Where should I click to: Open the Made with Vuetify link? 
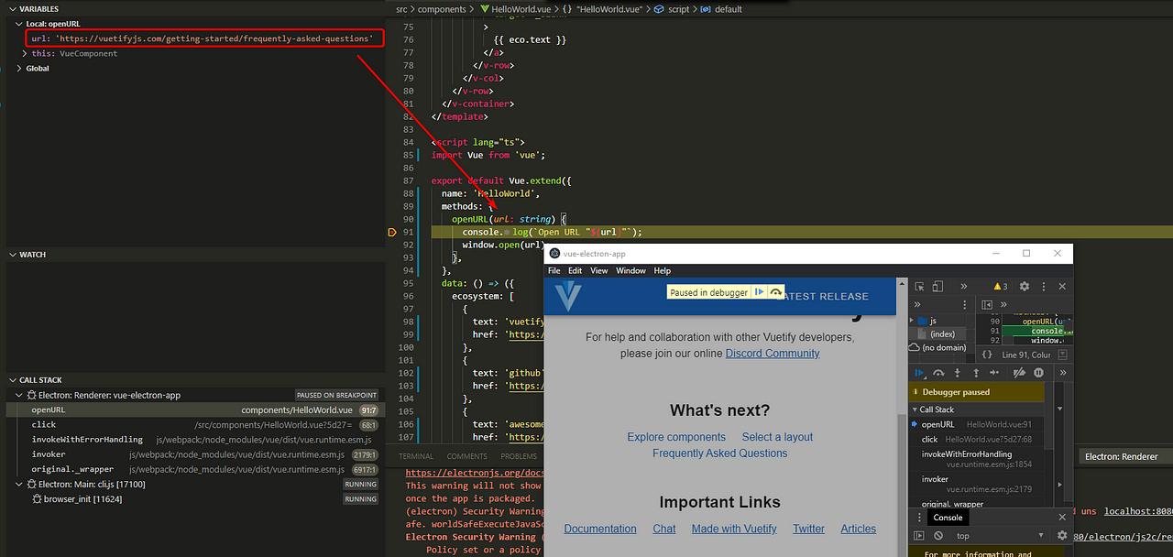coord(734,529)
